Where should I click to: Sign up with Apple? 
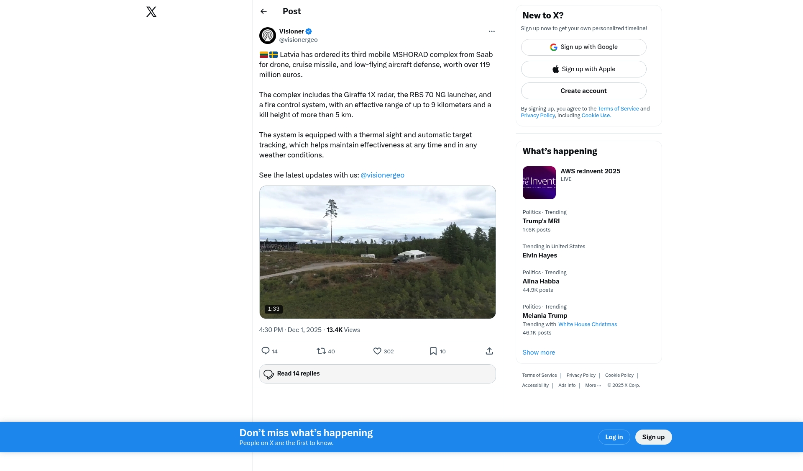click(x=583, y=69)
